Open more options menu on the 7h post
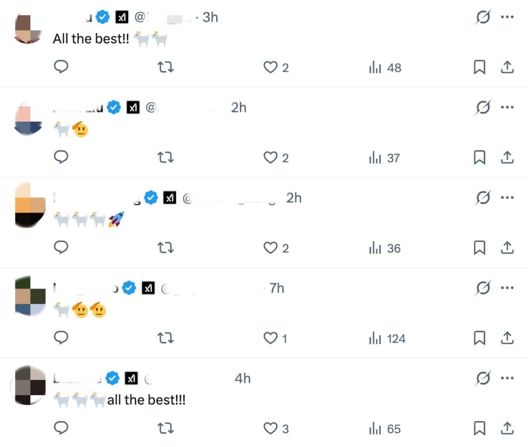The width and height of the screenshot is (528, 447). pos(507,288)
